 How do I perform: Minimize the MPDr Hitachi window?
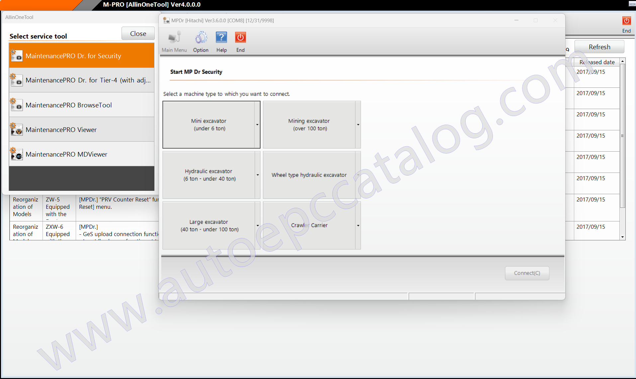click(516, 20)
